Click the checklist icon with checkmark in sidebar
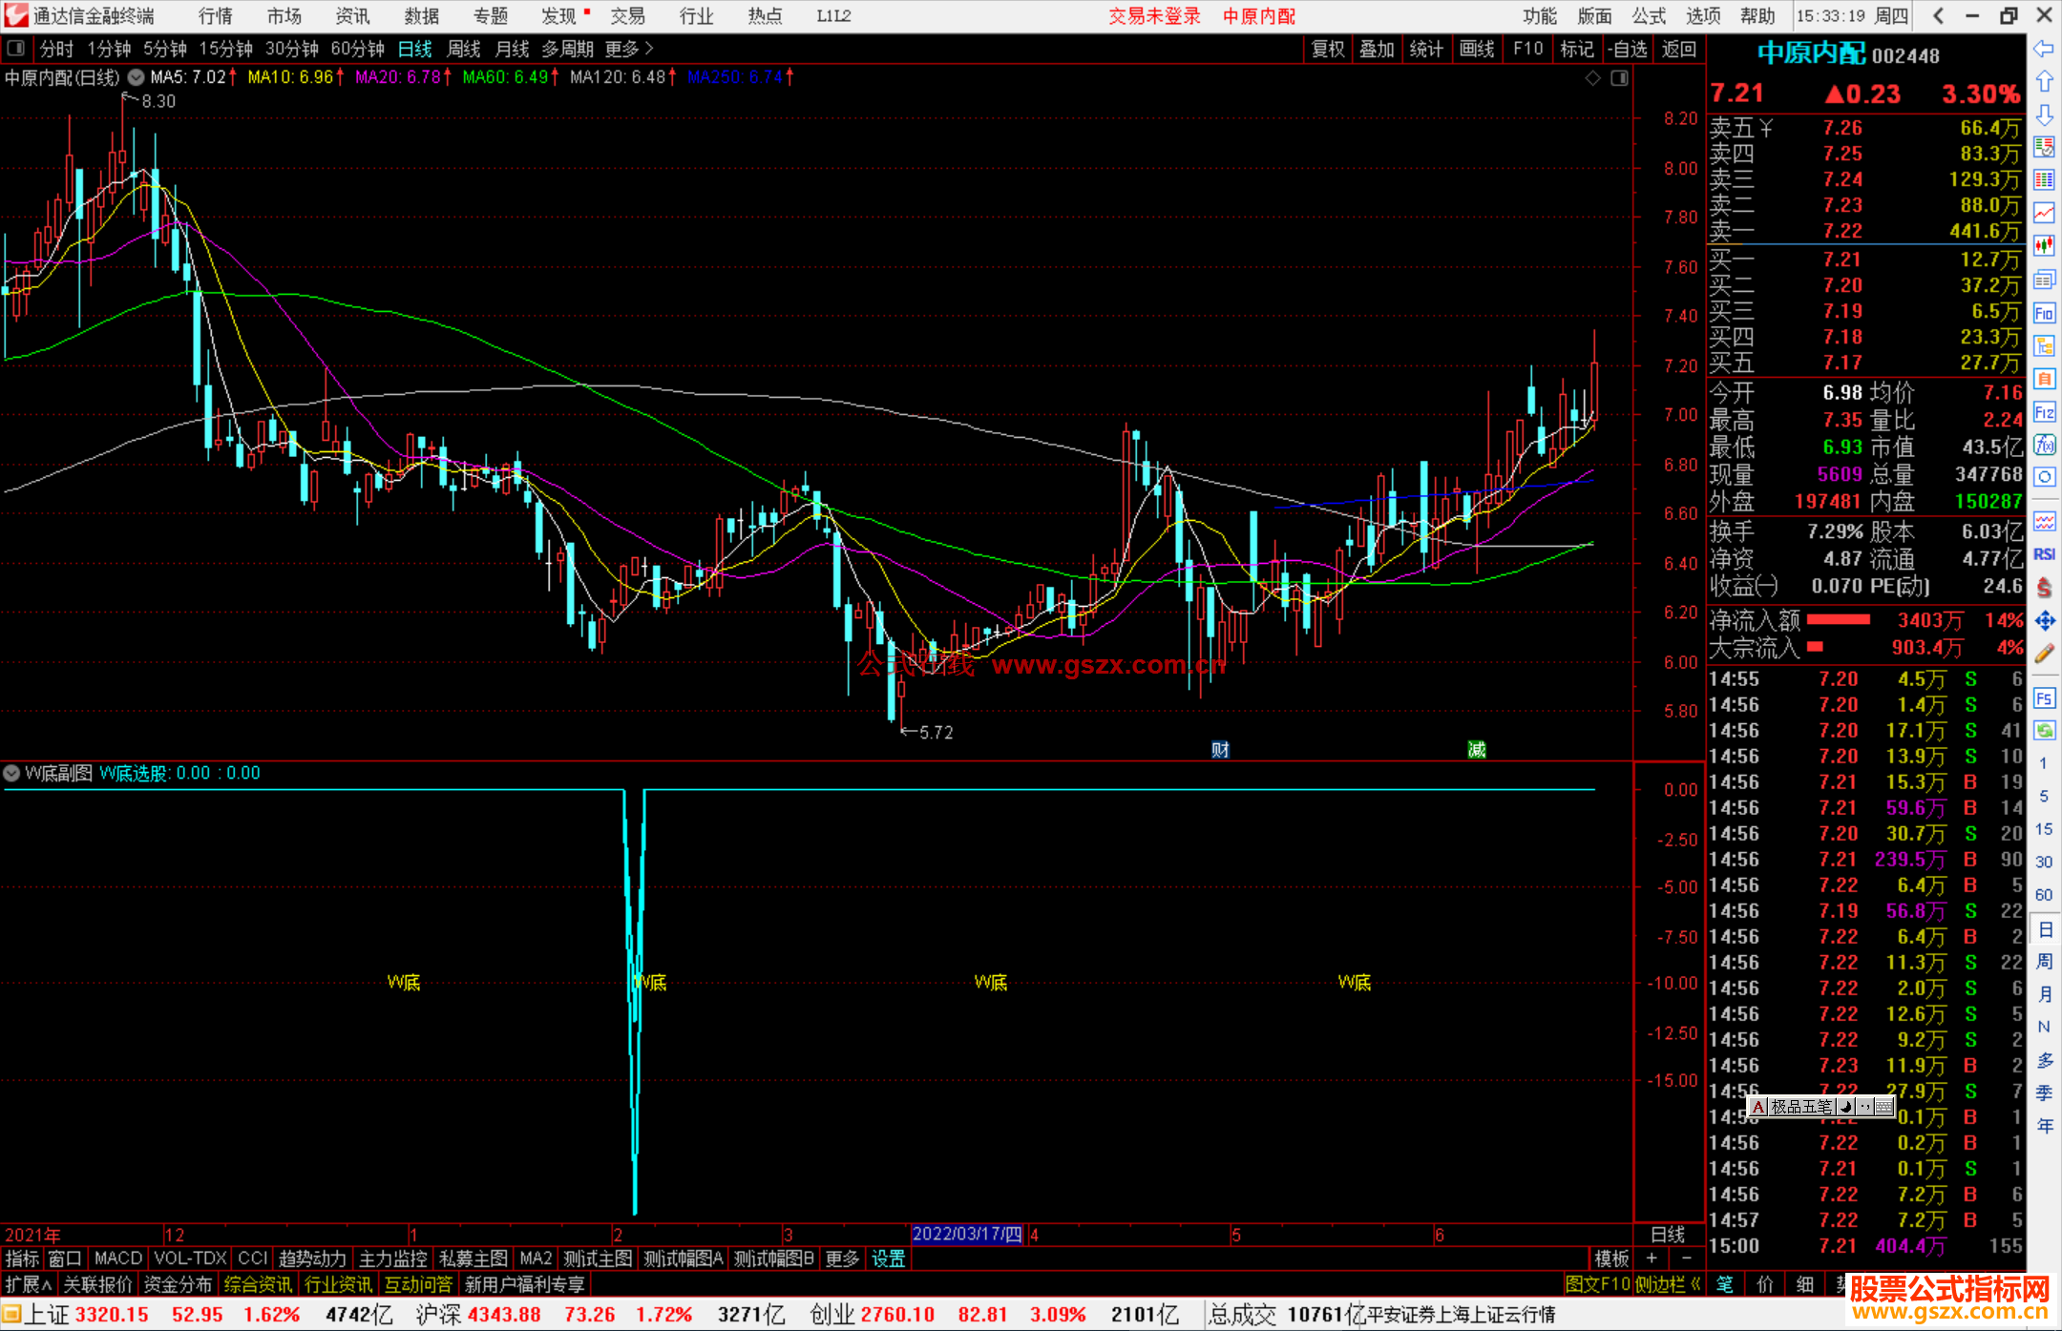2062x1331 pixels. click(x=2044, y=147)
